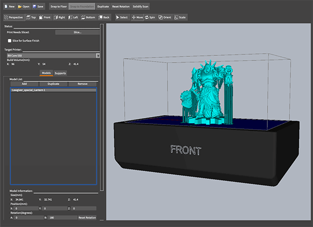Click Snap to Foundation
Image resolution: width=313 pixels, height=227 pixels.
pyautogui.click(x=82, y=7)
